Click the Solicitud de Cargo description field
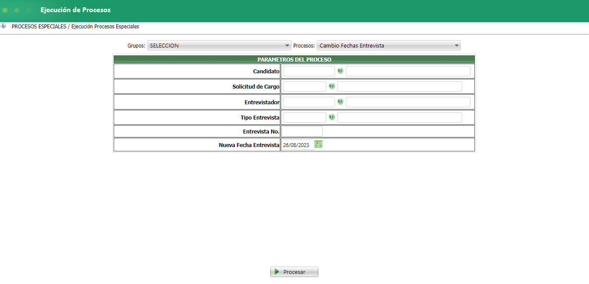Viewport: 589px width, 284px height. tap(399, 86)
